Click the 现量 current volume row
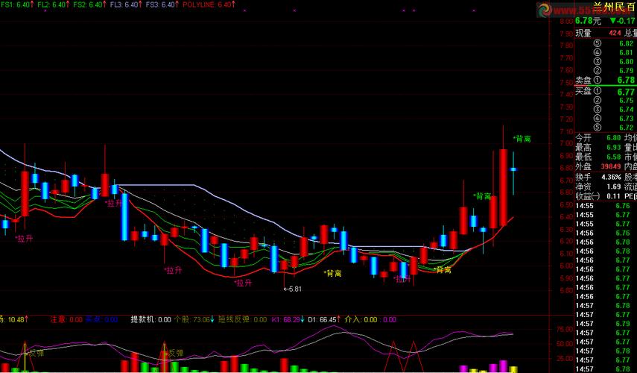 coord(598,33)
